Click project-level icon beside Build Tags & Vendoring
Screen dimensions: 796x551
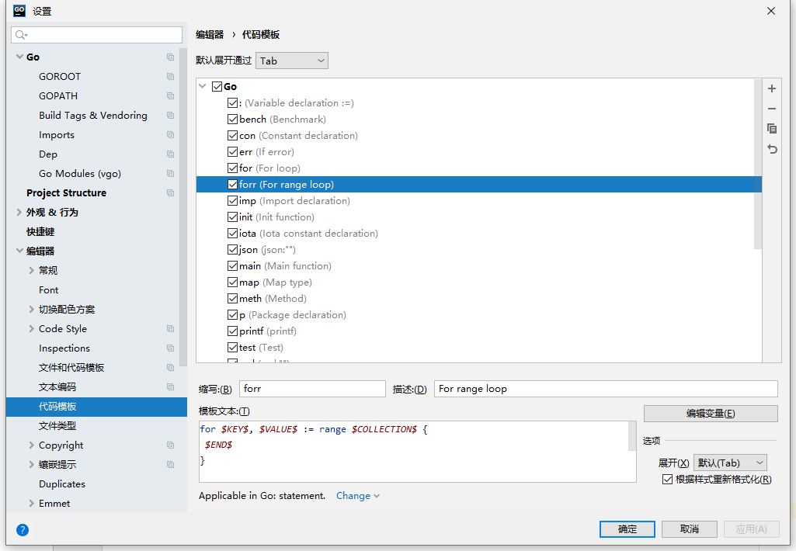[x=171, y=115]
